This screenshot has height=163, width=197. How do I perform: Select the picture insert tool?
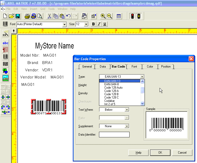6,78
